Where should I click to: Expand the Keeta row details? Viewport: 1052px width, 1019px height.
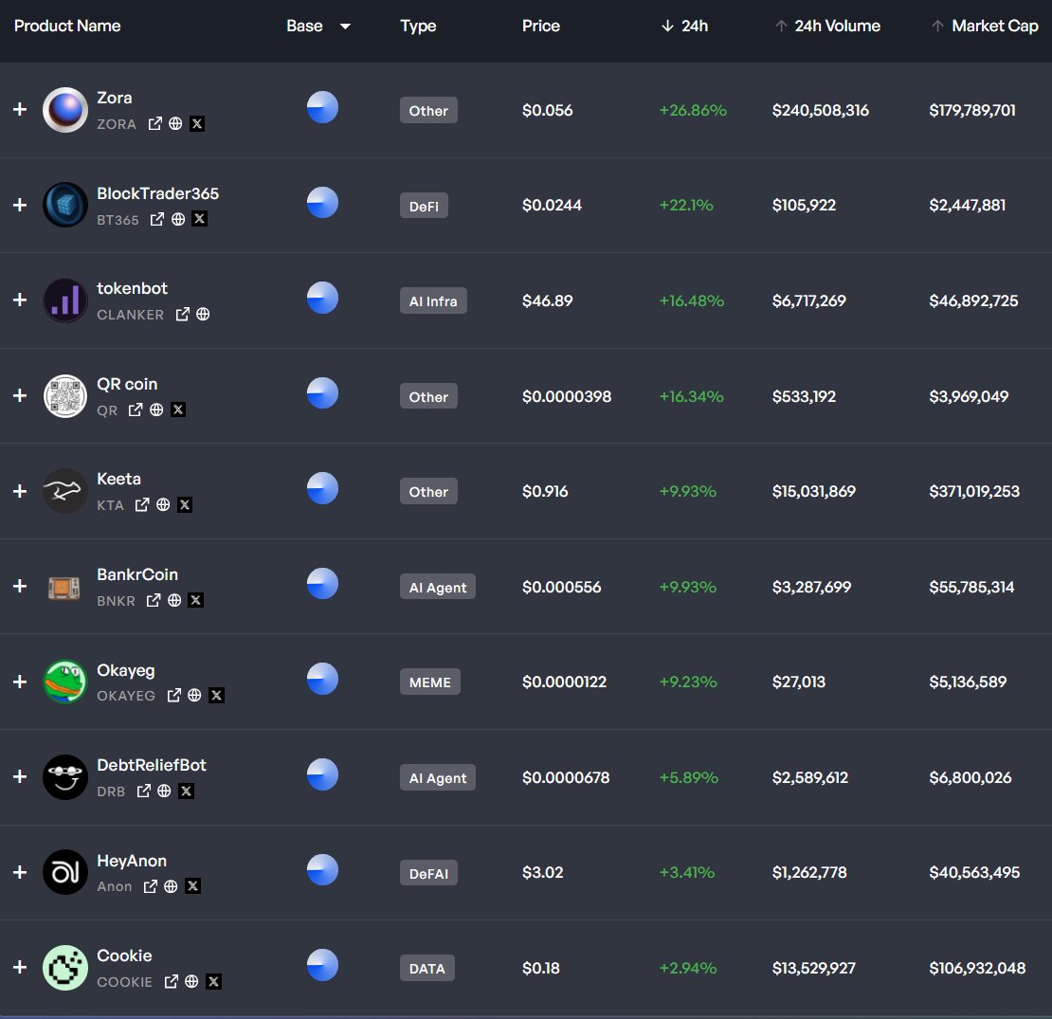20,491
